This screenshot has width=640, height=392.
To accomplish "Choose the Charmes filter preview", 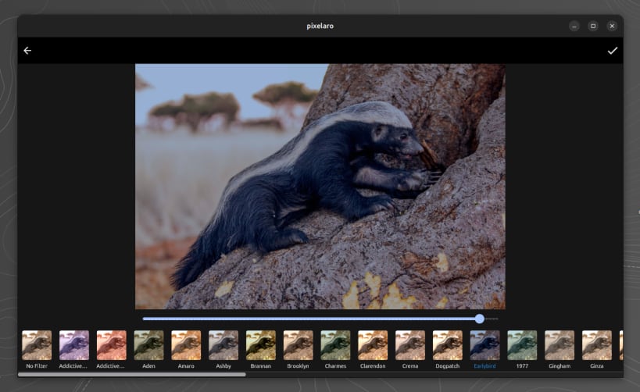I will (x=335, y=345).
